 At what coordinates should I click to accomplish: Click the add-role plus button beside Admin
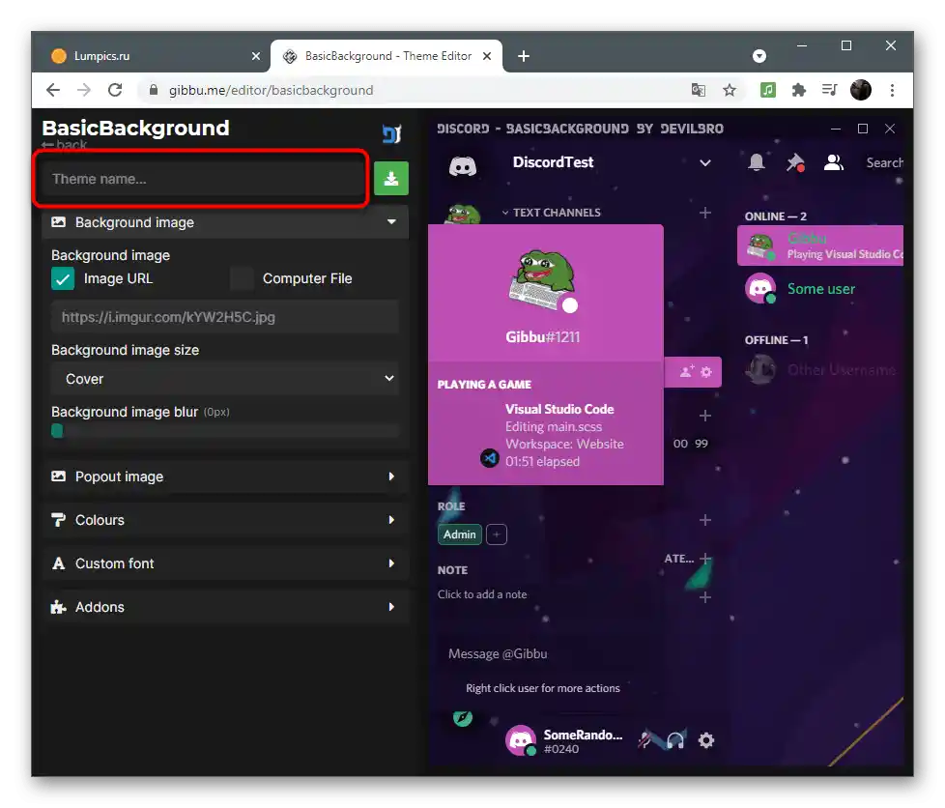click(497, 534)
